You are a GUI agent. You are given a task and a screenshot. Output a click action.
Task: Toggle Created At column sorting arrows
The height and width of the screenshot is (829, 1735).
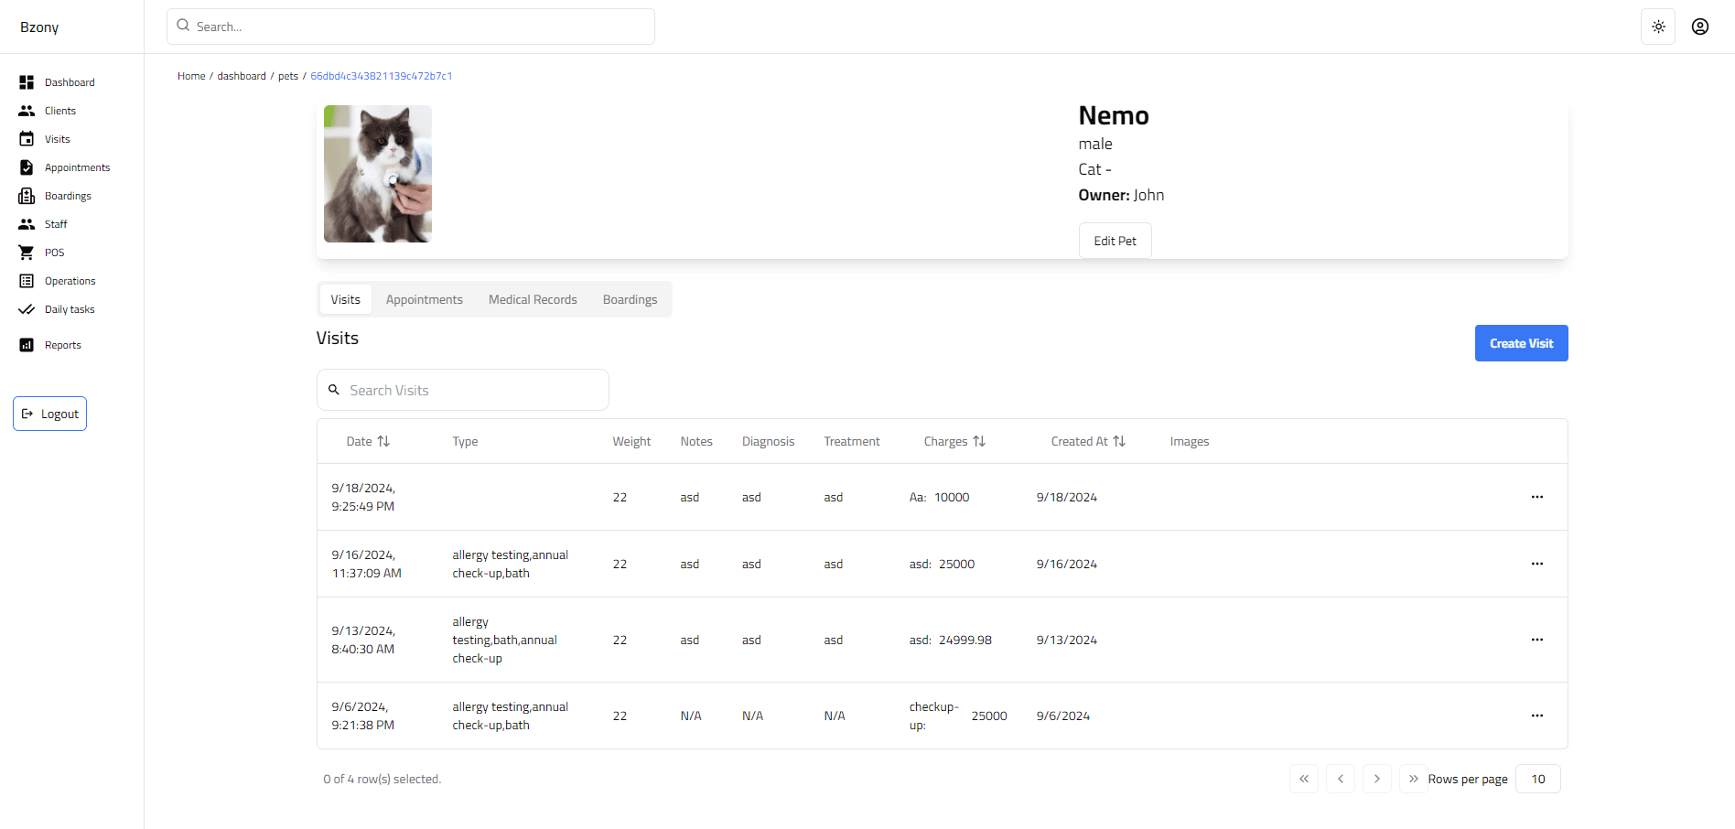coord(1120,441)
